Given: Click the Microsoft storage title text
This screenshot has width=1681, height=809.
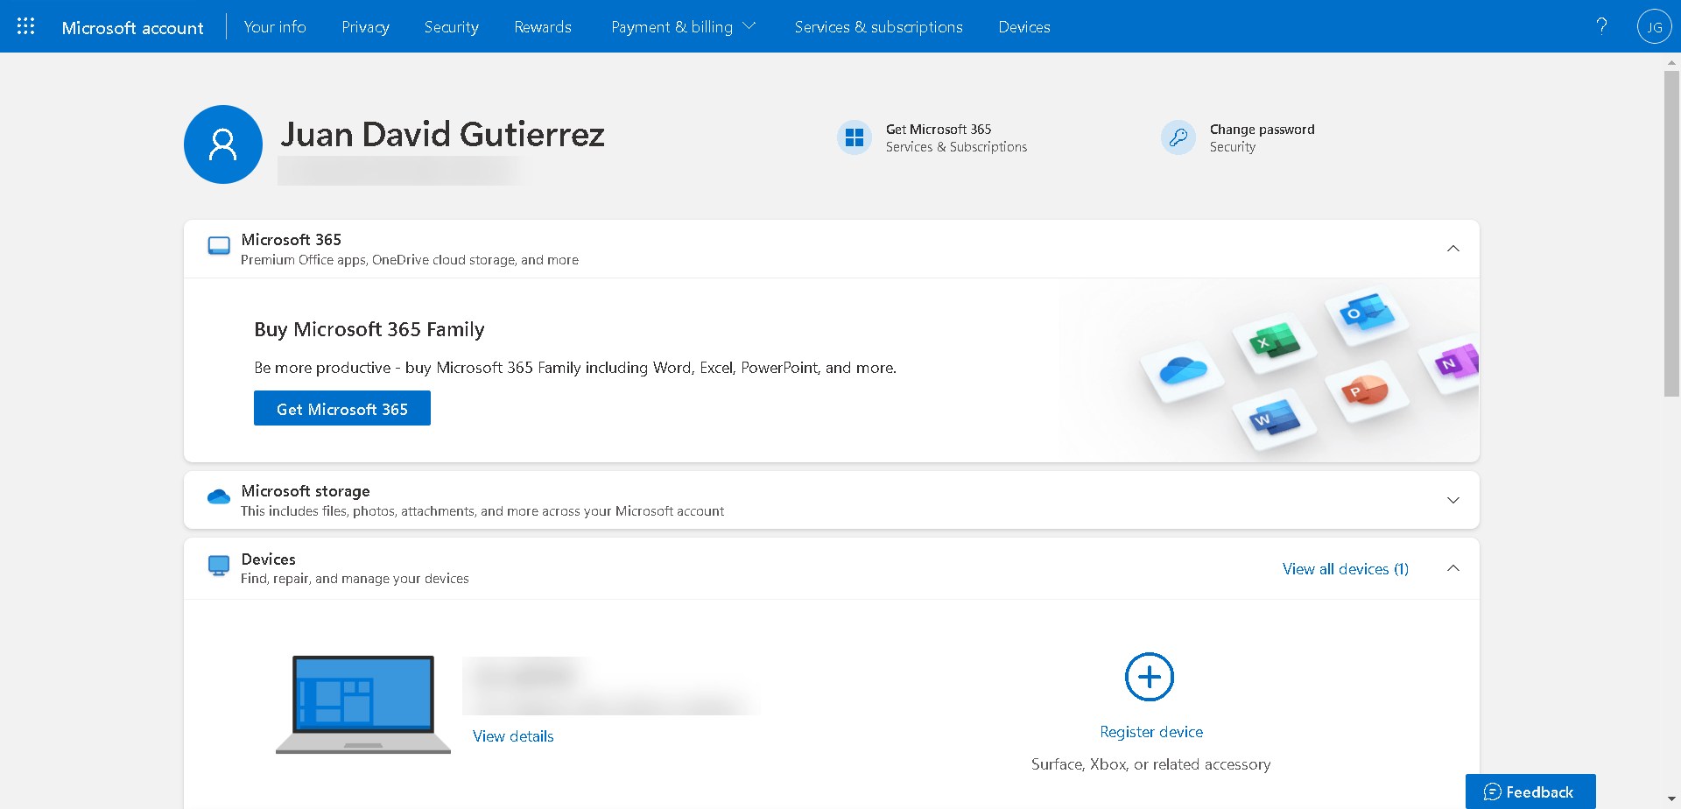Looking at the screenshot, I should (306, 491).
